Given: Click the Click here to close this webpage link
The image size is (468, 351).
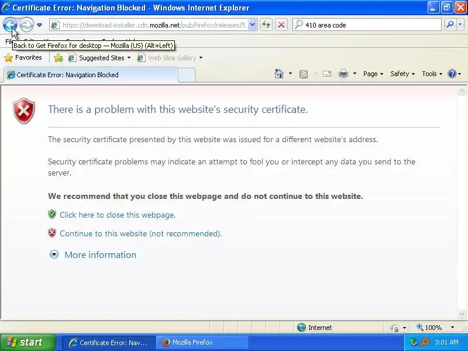Looking at the screenshot, I should pyautogui.click(x=118, y=215).
